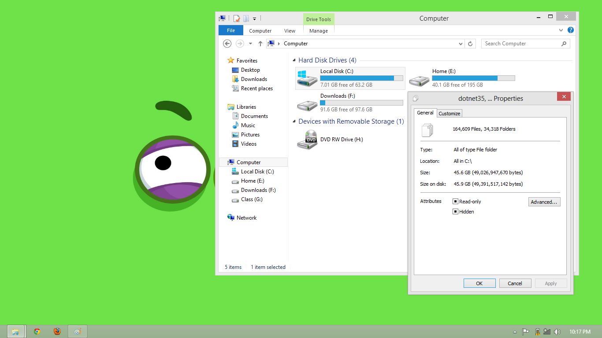Click the Advanced... button
This screenshot has width=602, height=338.
click(x=544, y=202)
